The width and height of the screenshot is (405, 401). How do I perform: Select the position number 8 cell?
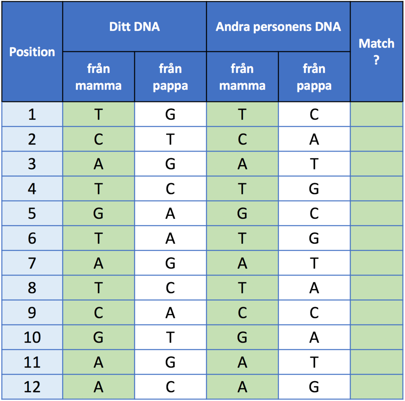coord(32,288)
